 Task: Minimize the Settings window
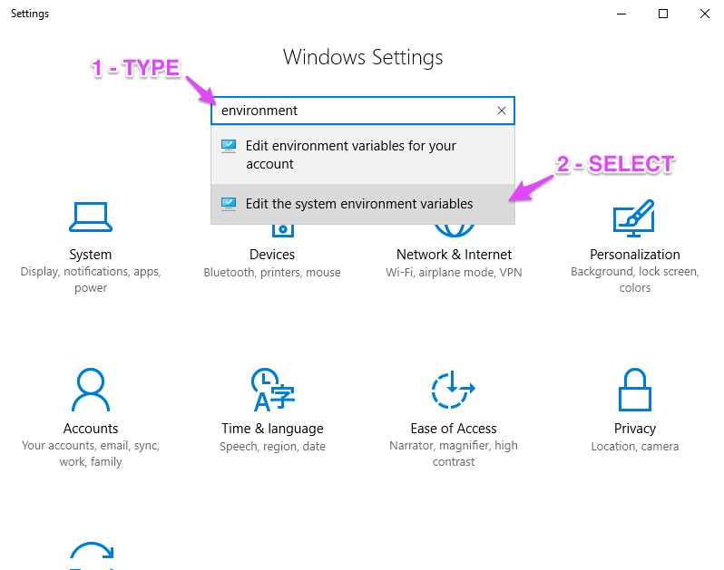[621, 14]
